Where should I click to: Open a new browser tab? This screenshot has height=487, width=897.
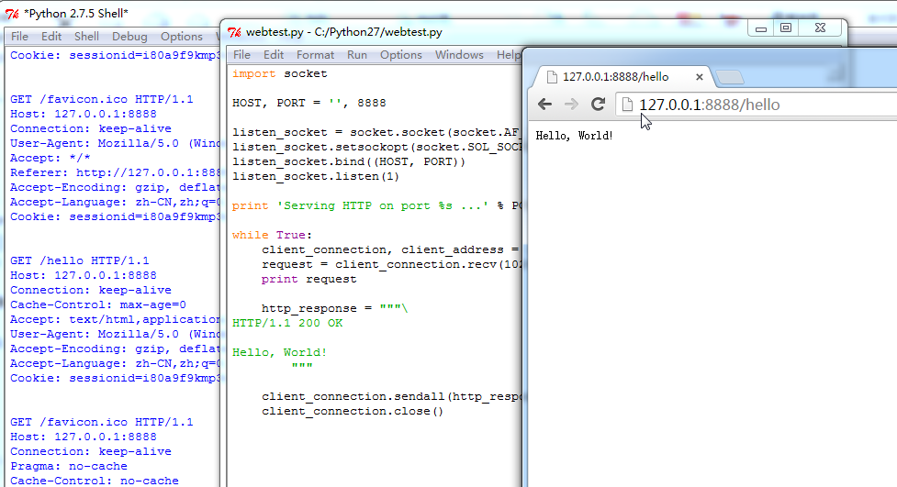point(729,77)
